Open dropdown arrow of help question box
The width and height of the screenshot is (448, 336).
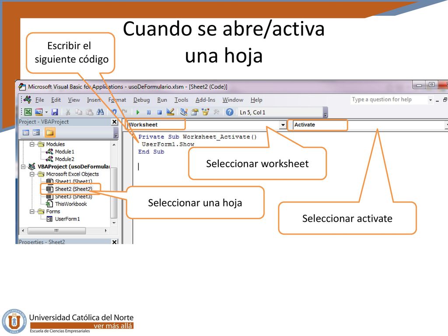[x=430, y=100]
